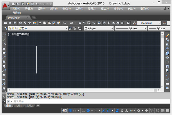
Task: Switch to the 布局1 layout tab
Action: tap(19, 106)
